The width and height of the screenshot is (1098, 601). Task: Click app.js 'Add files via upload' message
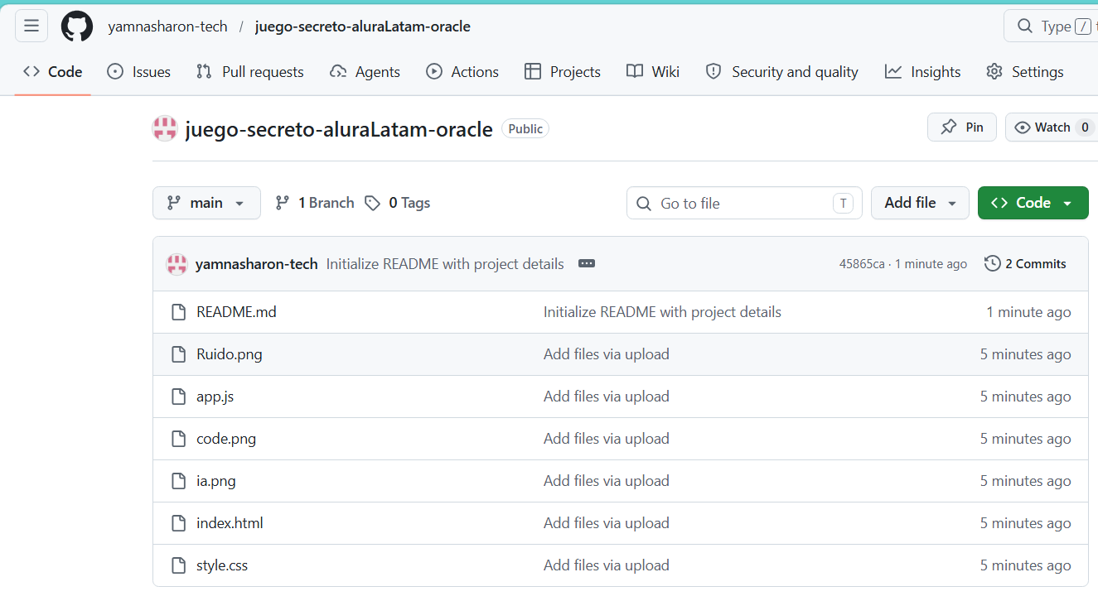[607, 397]
